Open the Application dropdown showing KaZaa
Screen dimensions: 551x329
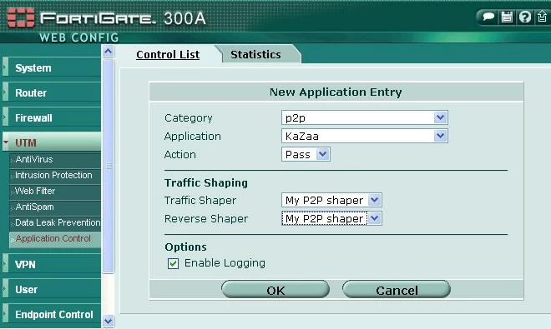364,136
